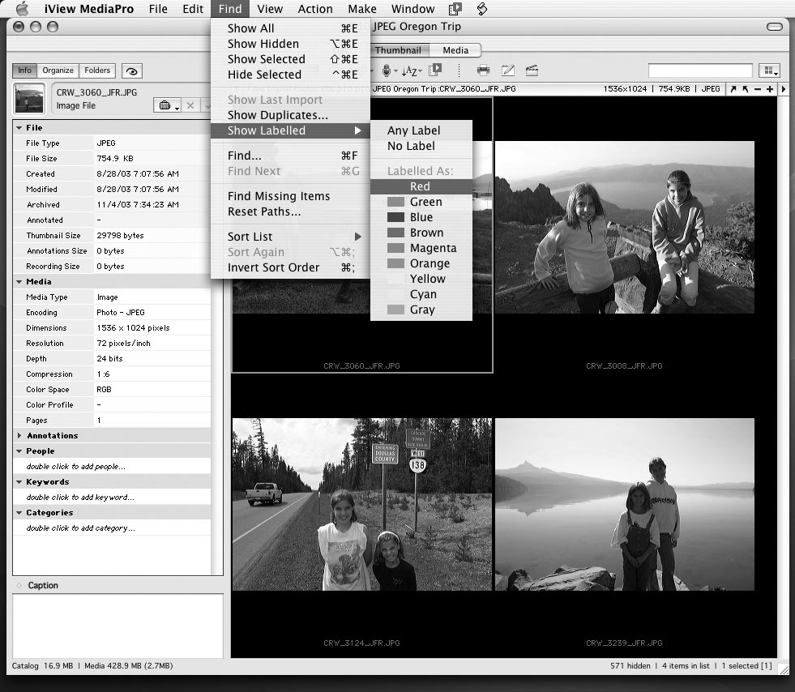Click the right-pointing triangle ending the info bar
795x692 pixels.
pyautogui.click(x=784, y=89)
